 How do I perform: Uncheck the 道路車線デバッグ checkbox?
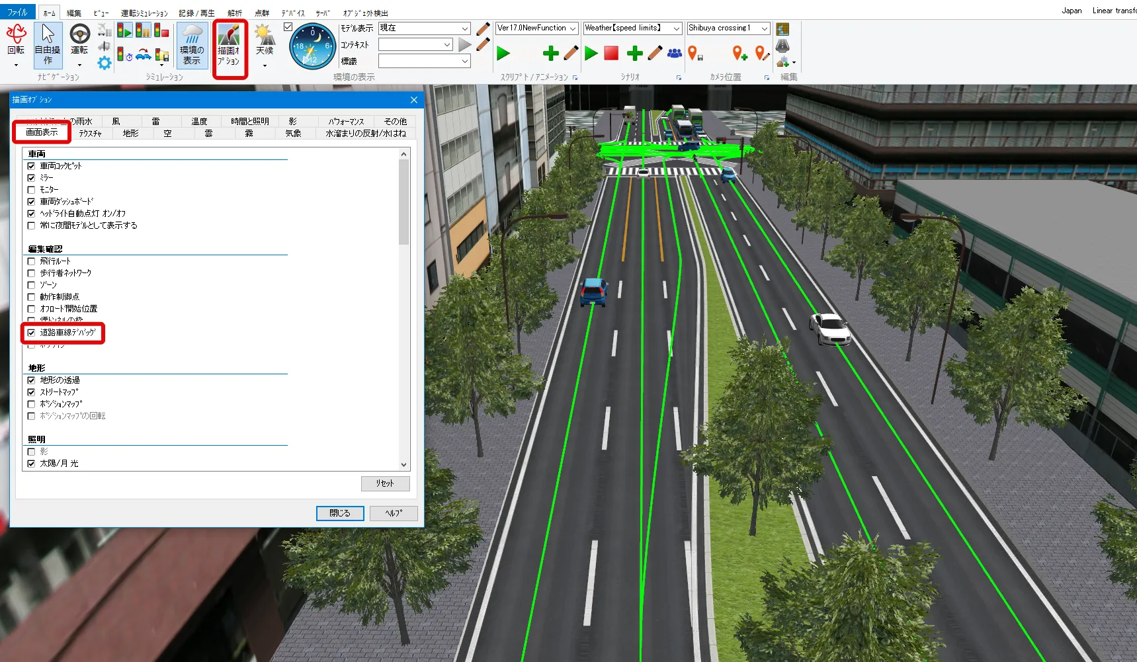pos(31,333)
